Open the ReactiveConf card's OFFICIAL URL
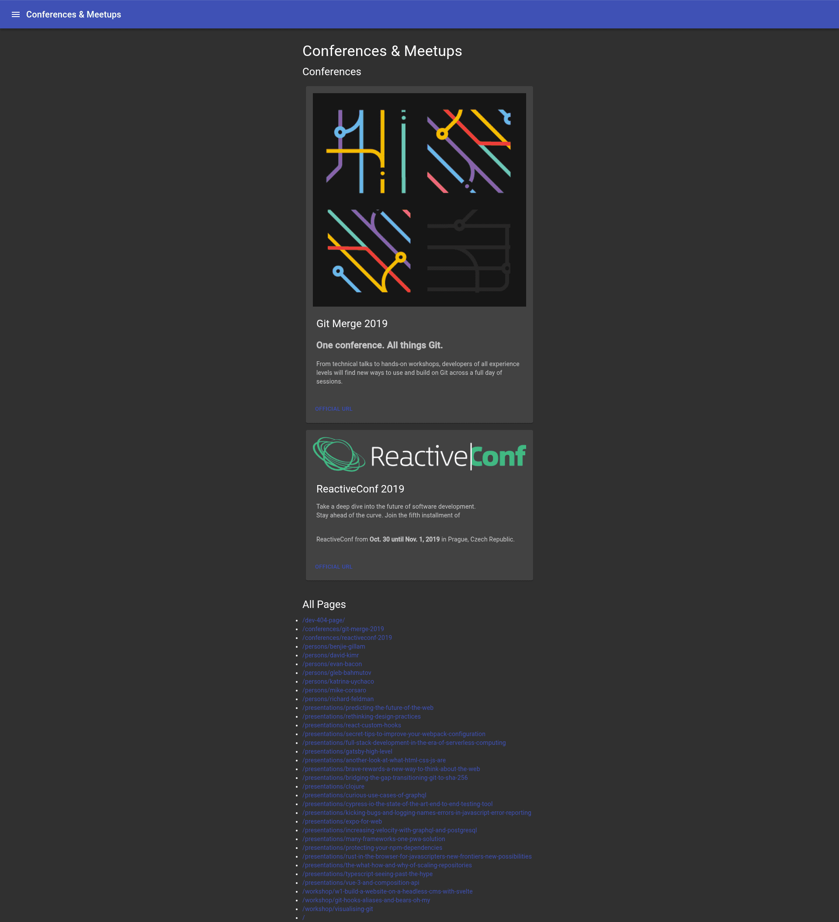 (333, 567)
